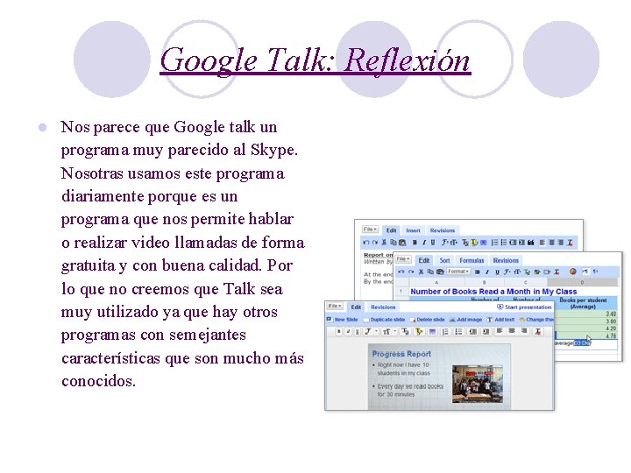The width and height of the screenshot is (631, 473).
Task: Click the highlight color icon in document editor
Action: pyautogui.click(x=474, y=243)
